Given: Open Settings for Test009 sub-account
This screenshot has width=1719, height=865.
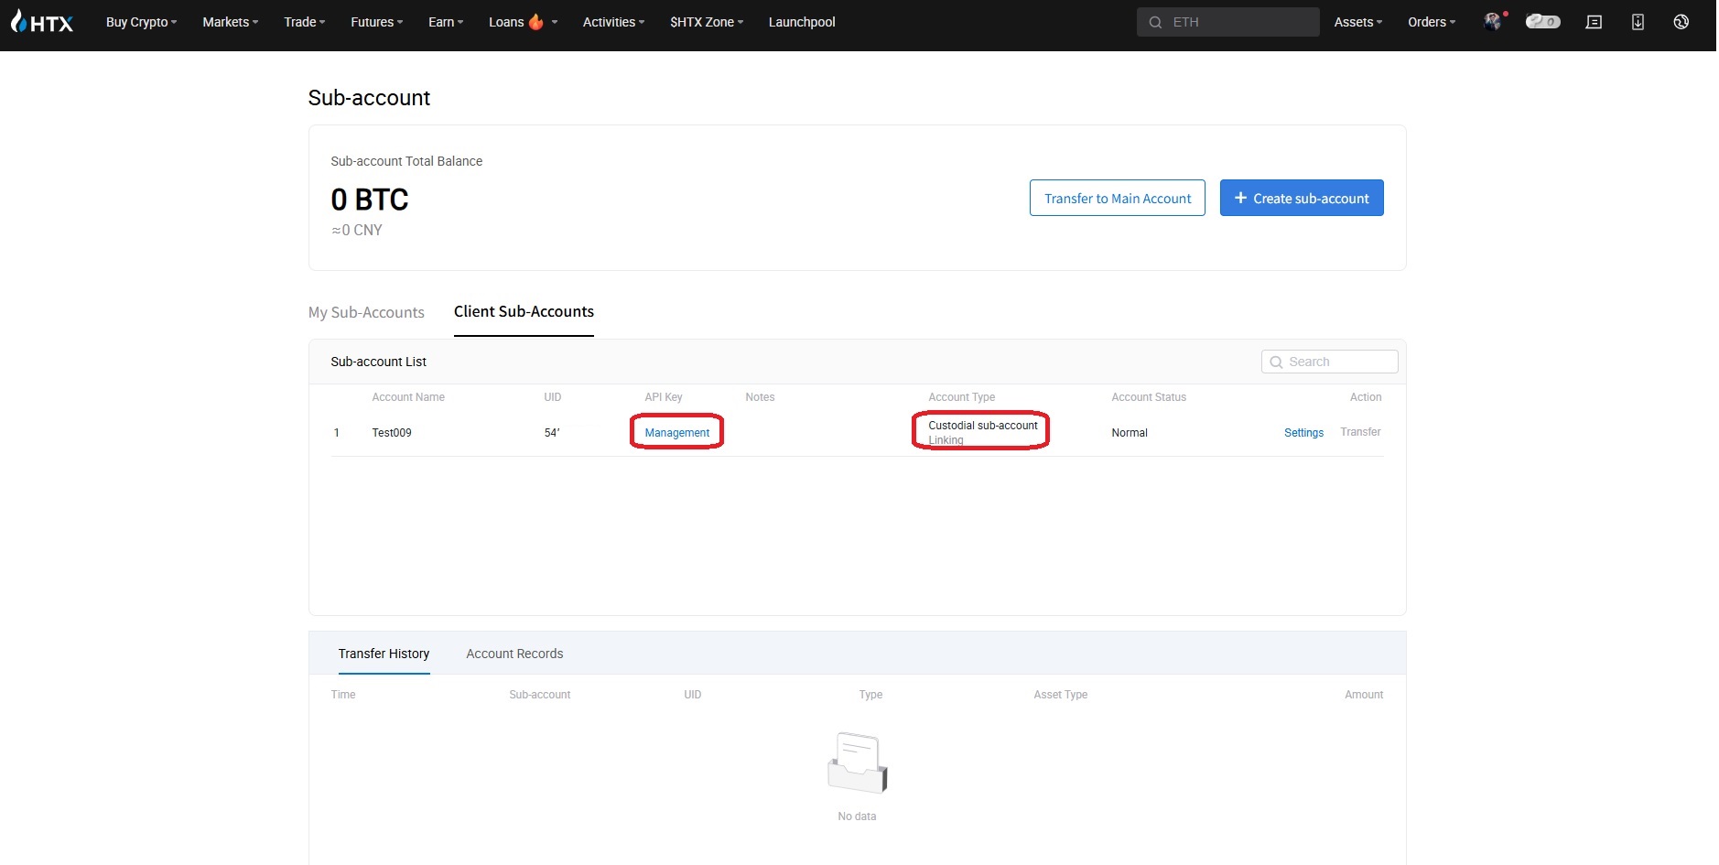Looking at the screenshot, I should 1303,433.
